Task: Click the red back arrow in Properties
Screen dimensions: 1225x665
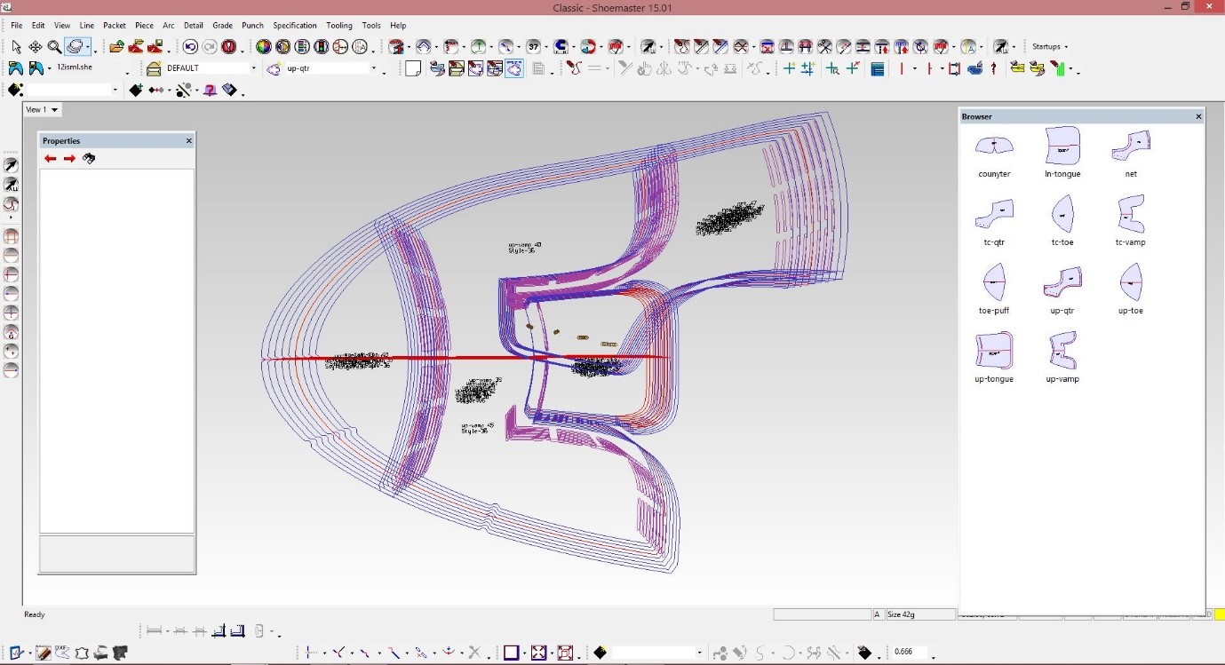Action: 51,158
